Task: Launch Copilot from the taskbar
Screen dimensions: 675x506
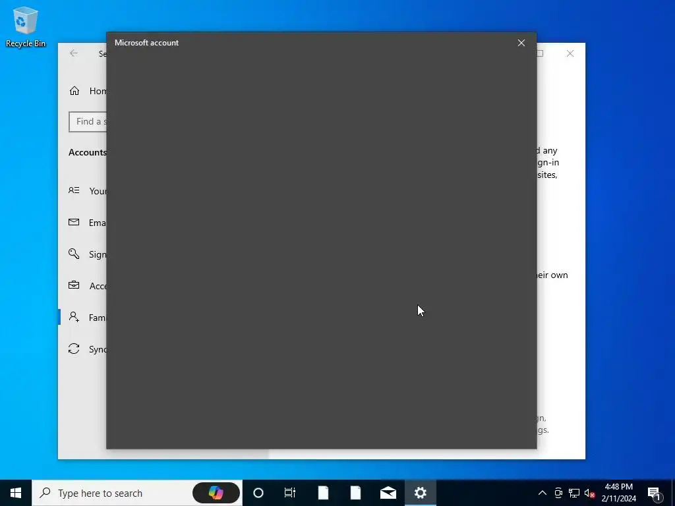Action: (216, 493)
